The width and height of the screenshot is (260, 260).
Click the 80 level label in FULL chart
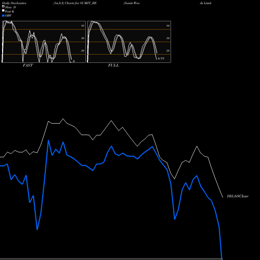[x=168, y=25]
